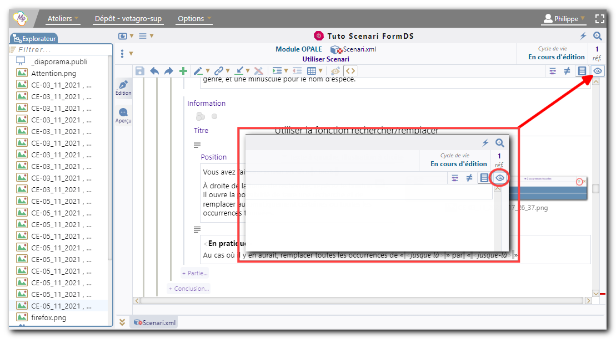Toggle the eye search/replace panel button
This screenshot has width=616, height=339.
pos(598,71)
